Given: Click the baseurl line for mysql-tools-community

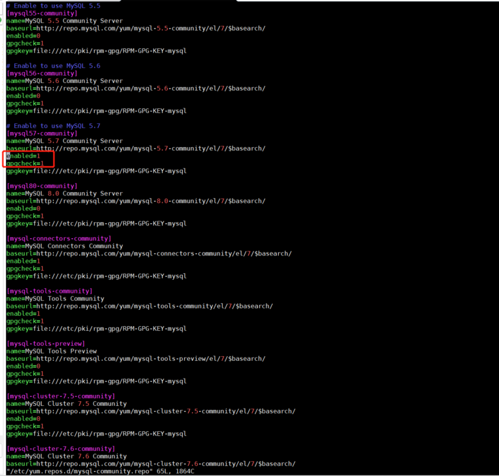Looking at the screenshot, I should pos(140,306).
